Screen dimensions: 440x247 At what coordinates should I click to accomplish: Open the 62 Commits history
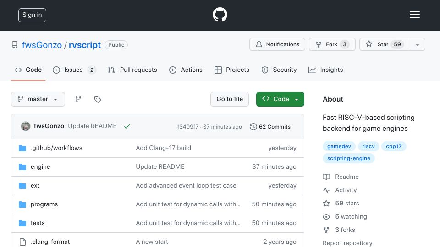pos(270,127)
